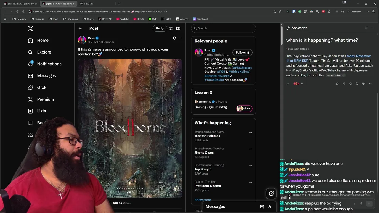Expand the '1 step completed' details
Screen dimensions: 379x213
pos(298,49)
